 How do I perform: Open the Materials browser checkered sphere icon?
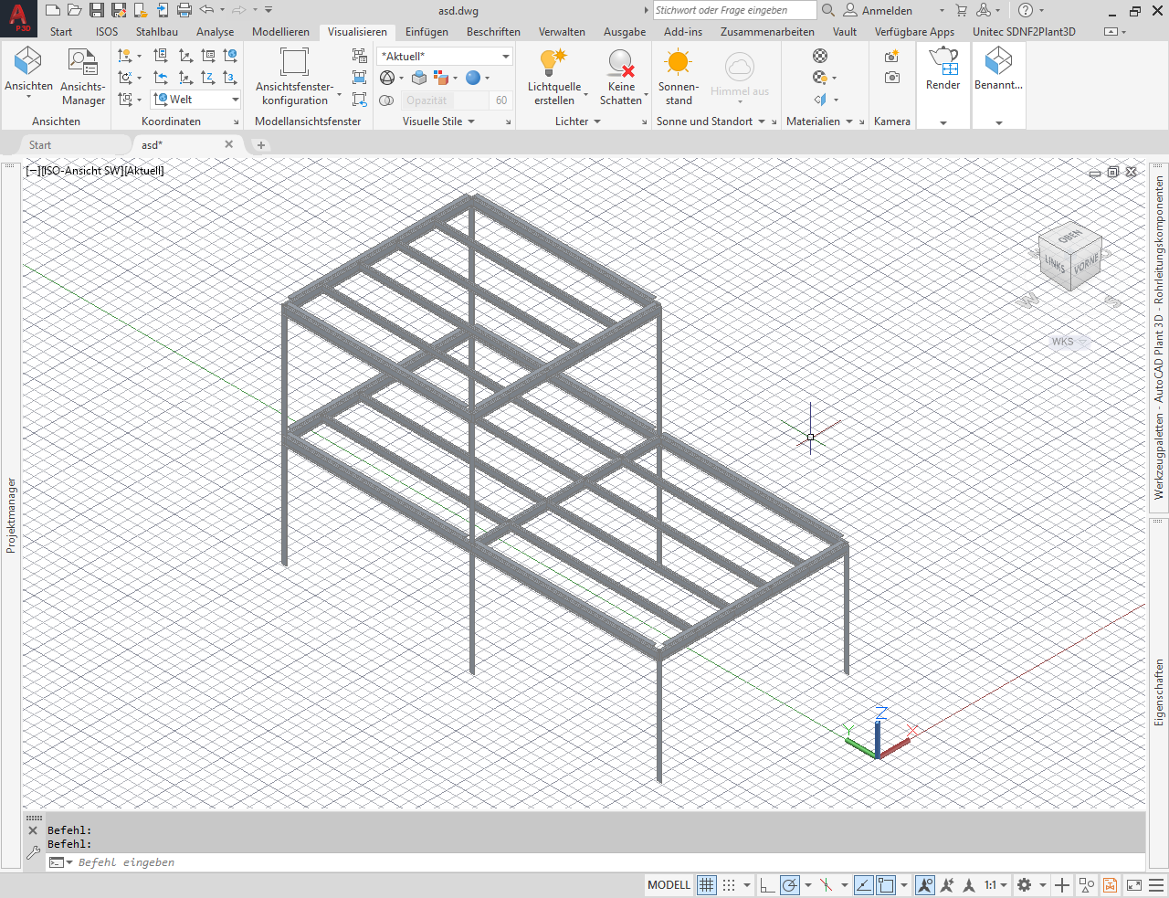tap(820, 56)
